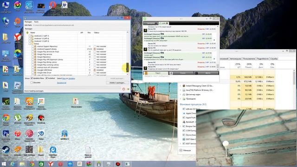Screen dimensions: 297x167
Task: Open the Подробности tab in Task Manager
Action: tap(263, 59)
